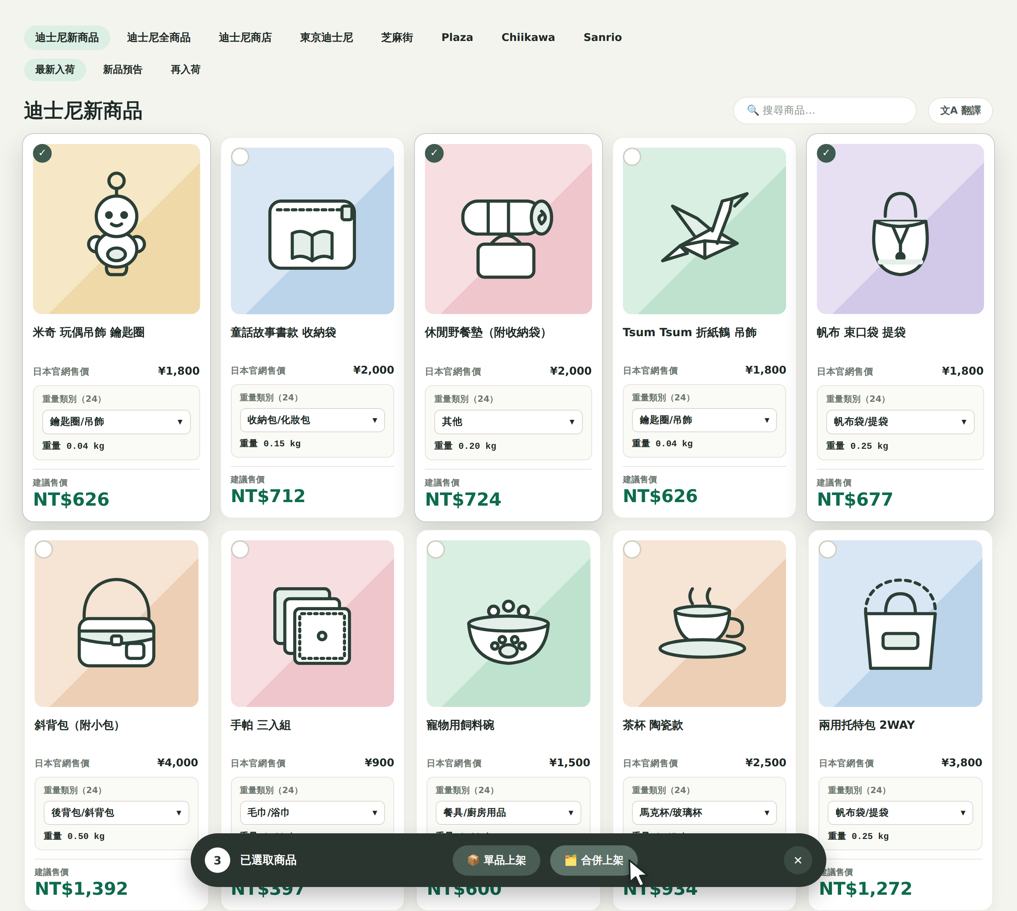This screenshot has width=1017, height=911.
Task: Click the crossbody bag product image
Action: 116,623
